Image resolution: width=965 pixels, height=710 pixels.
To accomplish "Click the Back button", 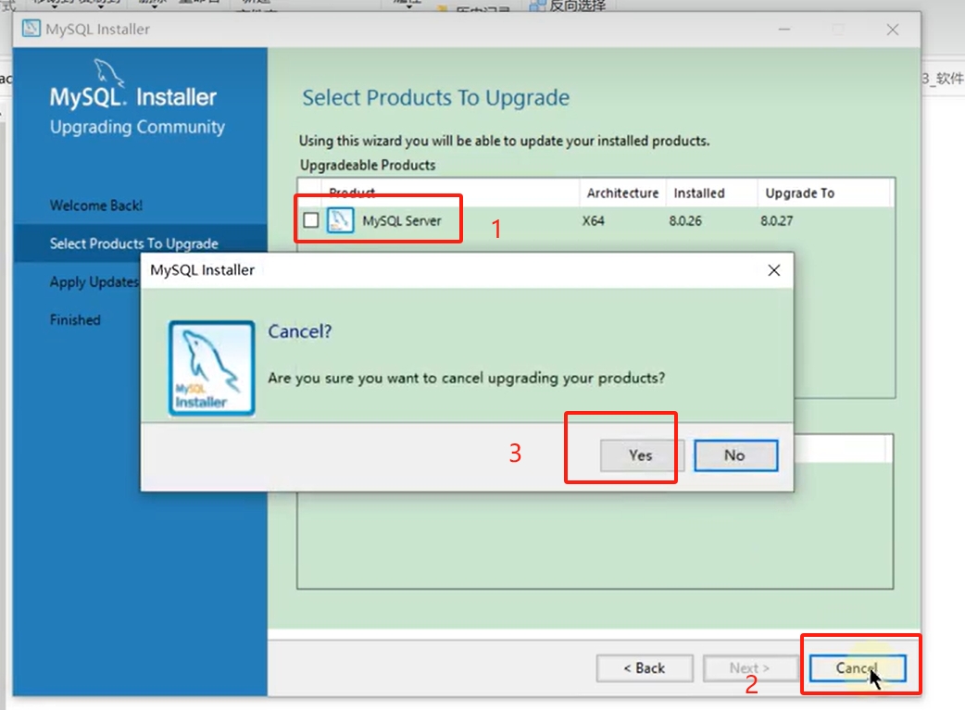I will [645, 668].
